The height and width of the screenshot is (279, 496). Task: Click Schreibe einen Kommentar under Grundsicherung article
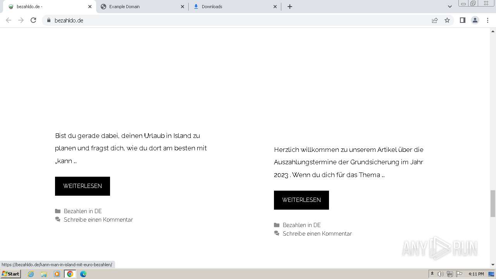[317, 234]
